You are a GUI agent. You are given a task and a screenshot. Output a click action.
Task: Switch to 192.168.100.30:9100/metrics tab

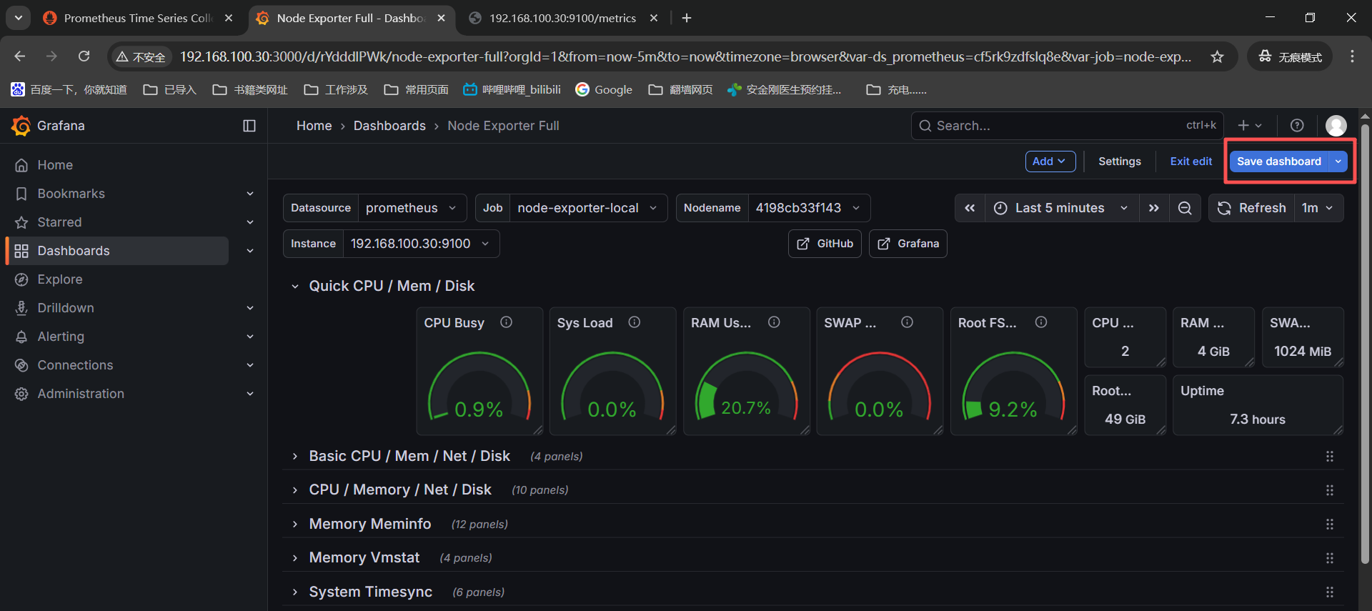coord(562,18)
